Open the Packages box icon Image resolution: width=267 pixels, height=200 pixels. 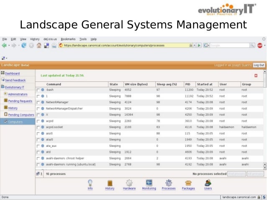tap(188, 183)
